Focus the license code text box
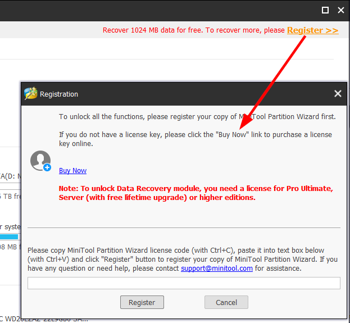The width and height of the screenshot is (350, 323). click(x=184, y=283)
